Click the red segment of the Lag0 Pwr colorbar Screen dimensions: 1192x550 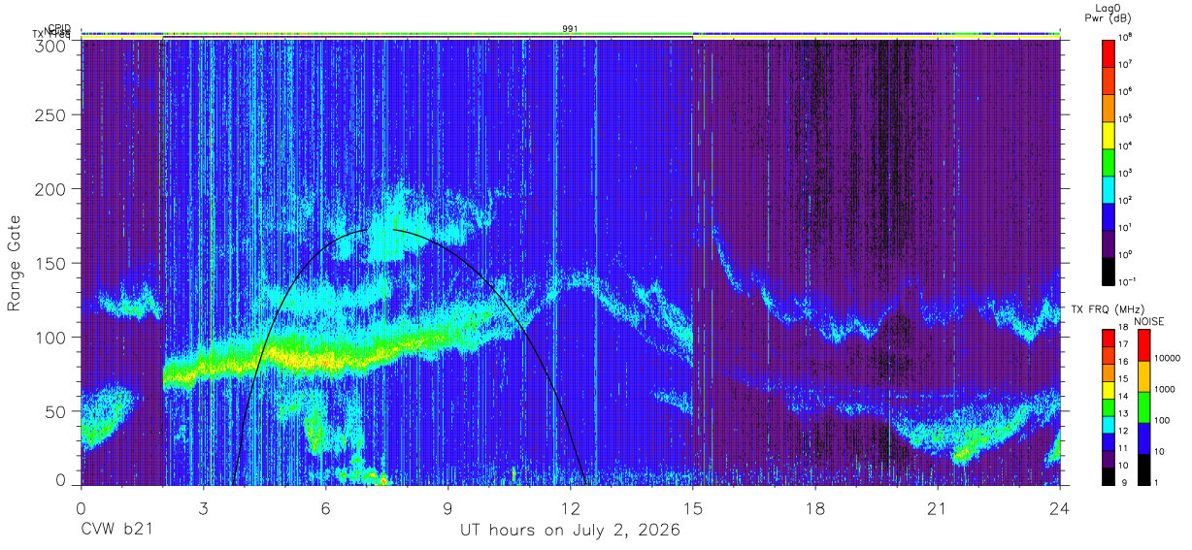pos(1109,51)
